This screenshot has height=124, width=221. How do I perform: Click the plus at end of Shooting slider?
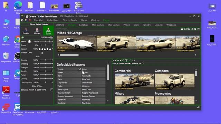52,64
